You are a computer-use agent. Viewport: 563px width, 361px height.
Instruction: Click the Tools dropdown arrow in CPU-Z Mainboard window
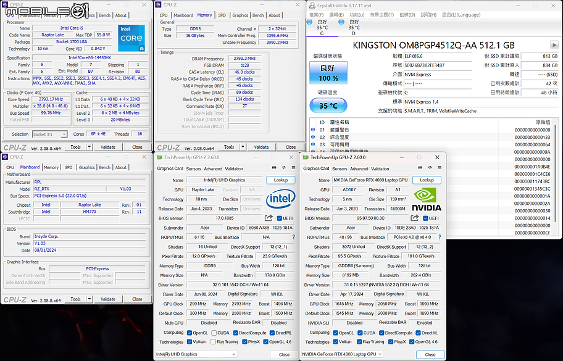[90, 299]
